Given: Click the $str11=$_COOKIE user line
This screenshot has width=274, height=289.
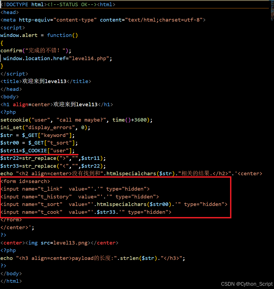Looking at the screenshot, I should pos(37,151).
